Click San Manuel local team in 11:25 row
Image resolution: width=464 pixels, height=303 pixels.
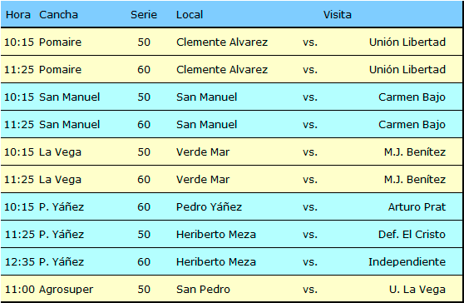206,124
